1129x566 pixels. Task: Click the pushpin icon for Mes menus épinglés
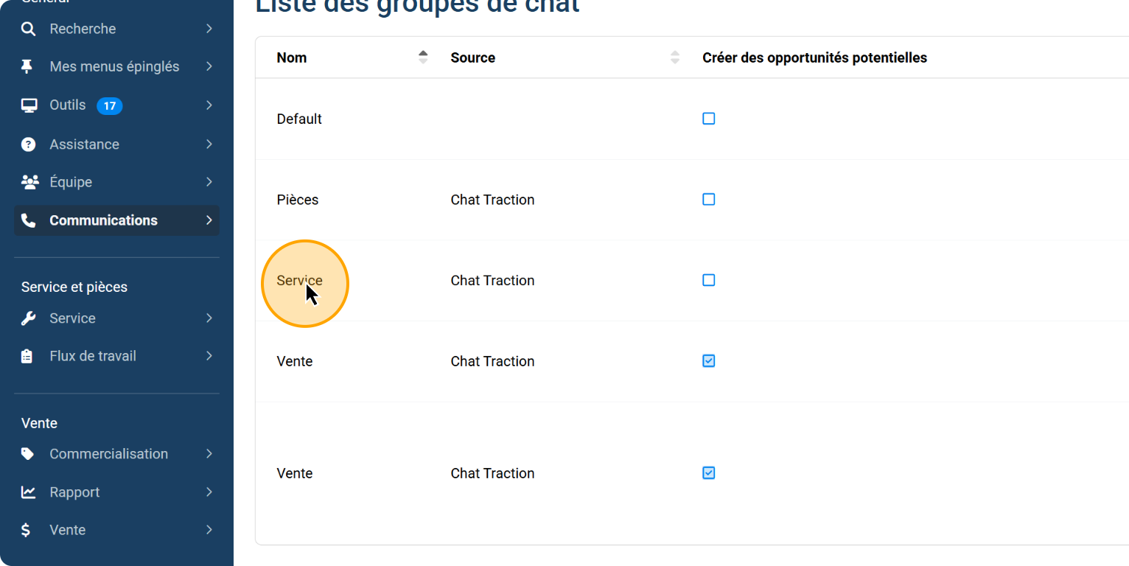coord(27,66)
